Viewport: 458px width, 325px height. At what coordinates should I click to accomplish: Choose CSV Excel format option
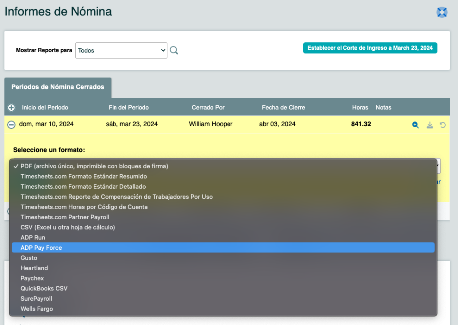pos(223,227)
